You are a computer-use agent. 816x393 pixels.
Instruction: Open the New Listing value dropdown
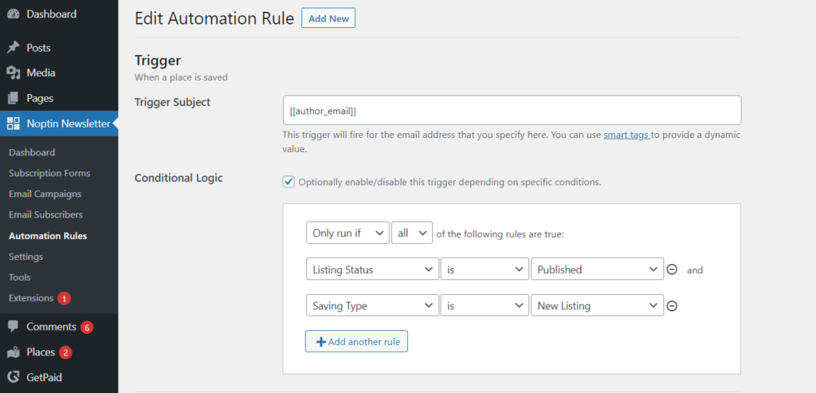(x=597, y=306)
